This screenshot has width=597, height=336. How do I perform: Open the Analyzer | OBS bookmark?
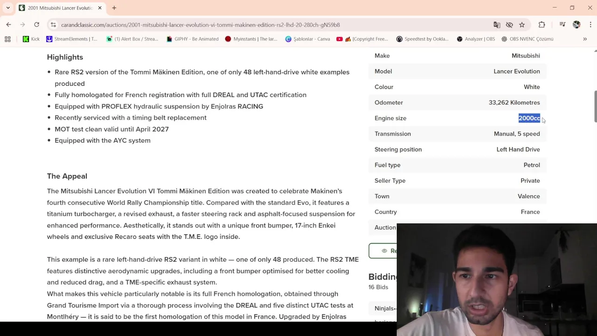pos(476,39)
